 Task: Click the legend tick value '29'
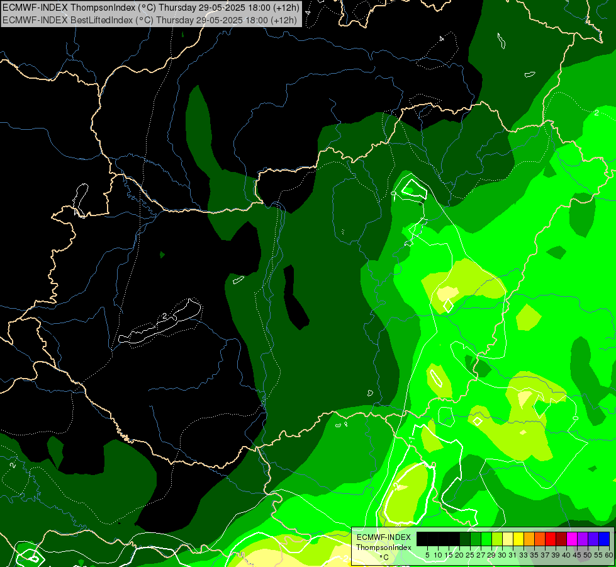(491, 555)
